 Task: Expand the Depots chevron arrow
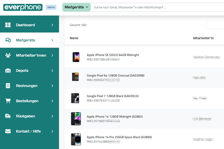click(52, 70)
